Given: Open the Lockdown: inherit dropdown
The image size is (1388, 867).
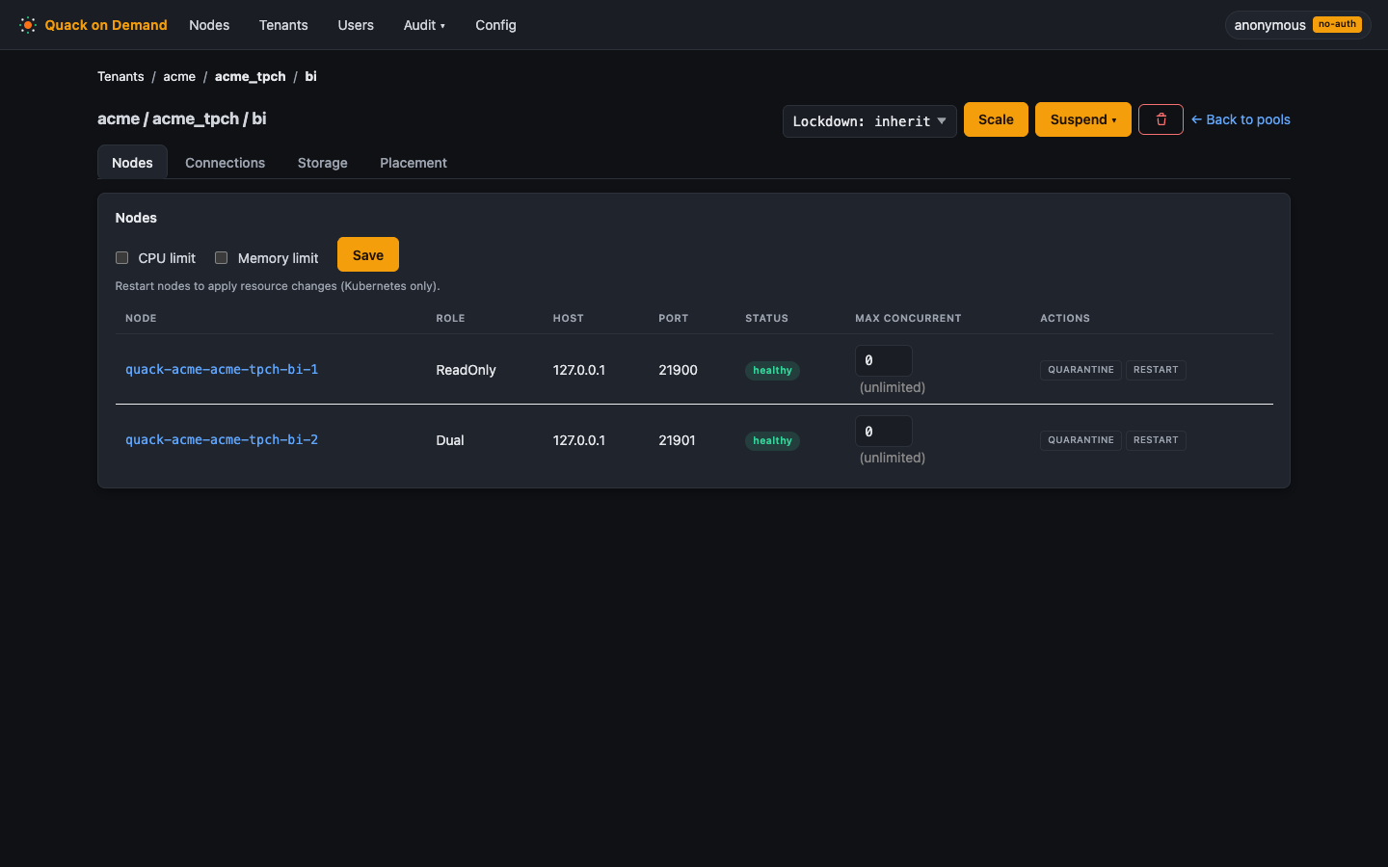Looking at the screenshot, I should point(869,121).
